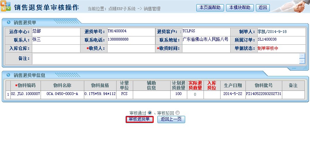Click breadcrumb 销售管理
The image size is (310, 155).
pos(152,9)
